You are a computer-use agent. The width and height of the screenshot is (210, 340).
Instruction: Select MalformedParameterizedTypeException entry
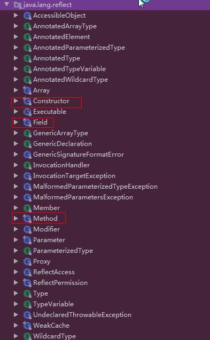point(95,187)
